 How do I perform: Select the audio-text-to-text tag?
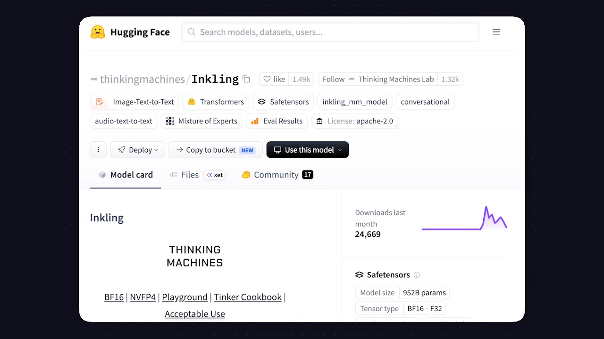click(124, 121)
